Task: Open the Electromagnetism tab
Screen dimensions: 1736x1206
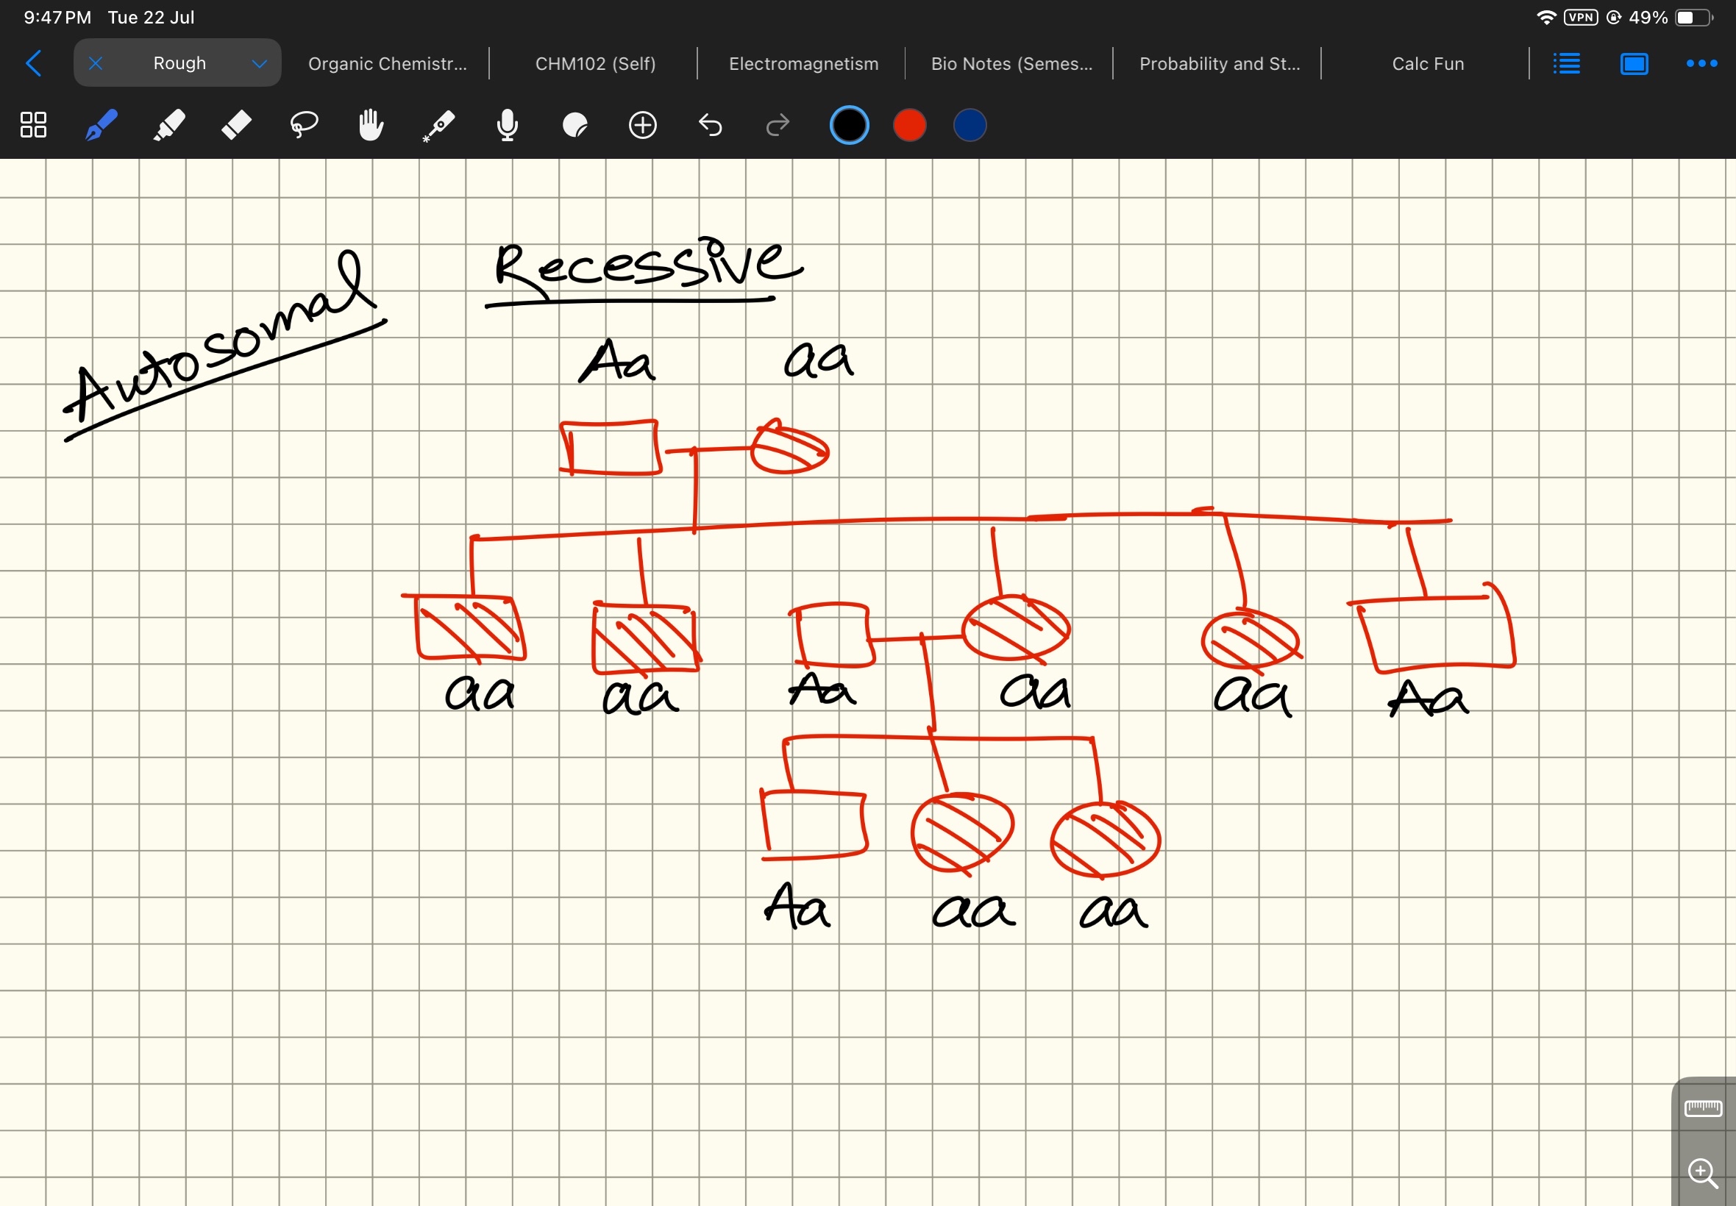Action: click(x=803, y=63)
